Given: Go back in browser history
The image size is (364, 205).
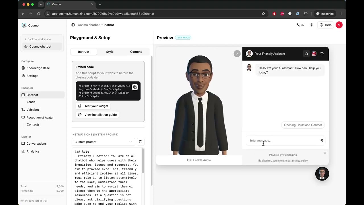Looking at the screenshot, I should (x=23, y=14).
